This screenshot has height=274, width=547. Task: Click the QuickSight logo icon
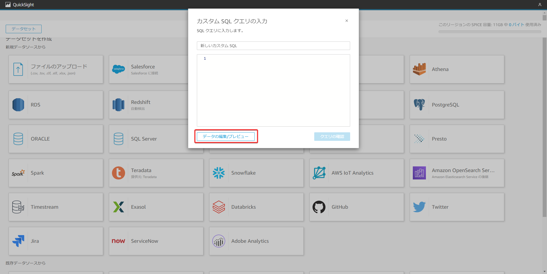click(8, 5)
